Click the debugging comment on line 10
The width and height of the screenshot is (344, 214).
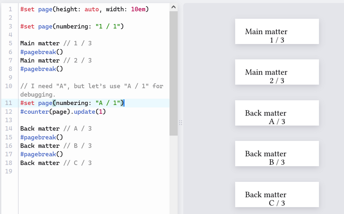tap(91, 86)
